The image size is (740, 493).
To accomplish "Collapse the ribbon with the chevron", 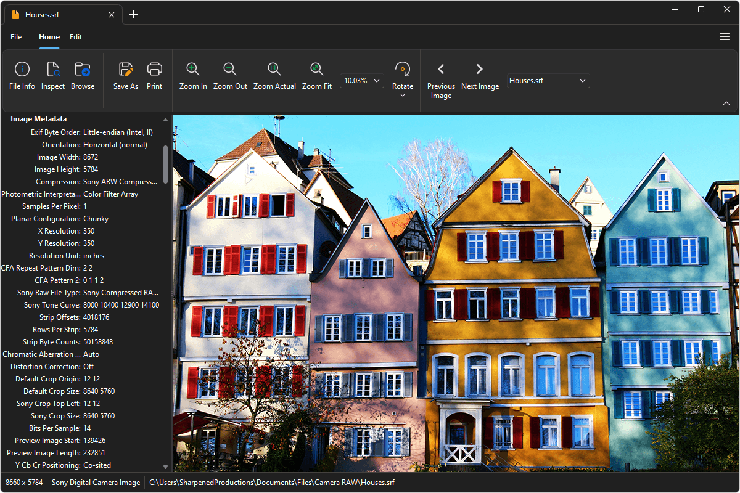I will coord(725,104).
